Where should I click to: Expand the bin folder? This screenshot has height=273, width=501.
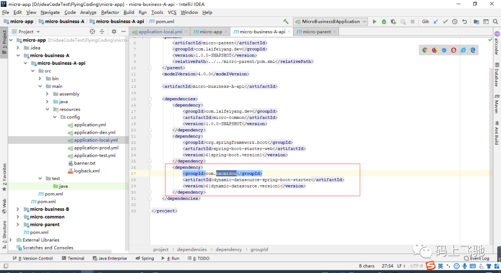[x=40, y=78]
